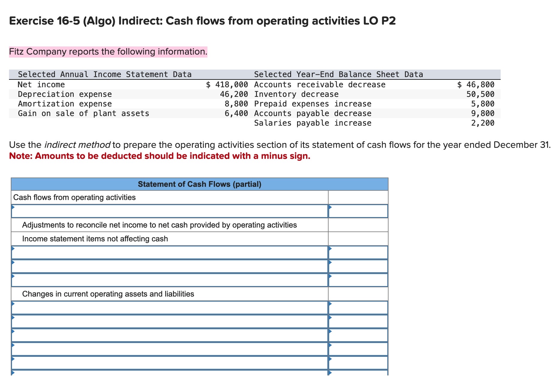This screenshot has height=376, width=557.
Task: Click 'Statement of Cash Flows (partial)' table header
Action: pyautogui.click(x=200, y=184)
